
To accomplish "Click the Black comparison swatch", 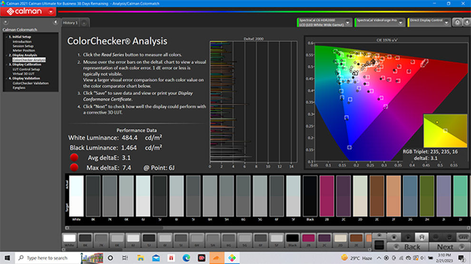I will pos(310,196).
